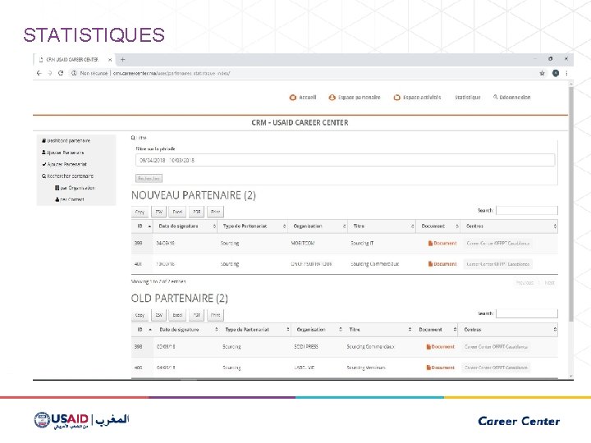Open the browser profile avatar icon

(x=556, y=73)
